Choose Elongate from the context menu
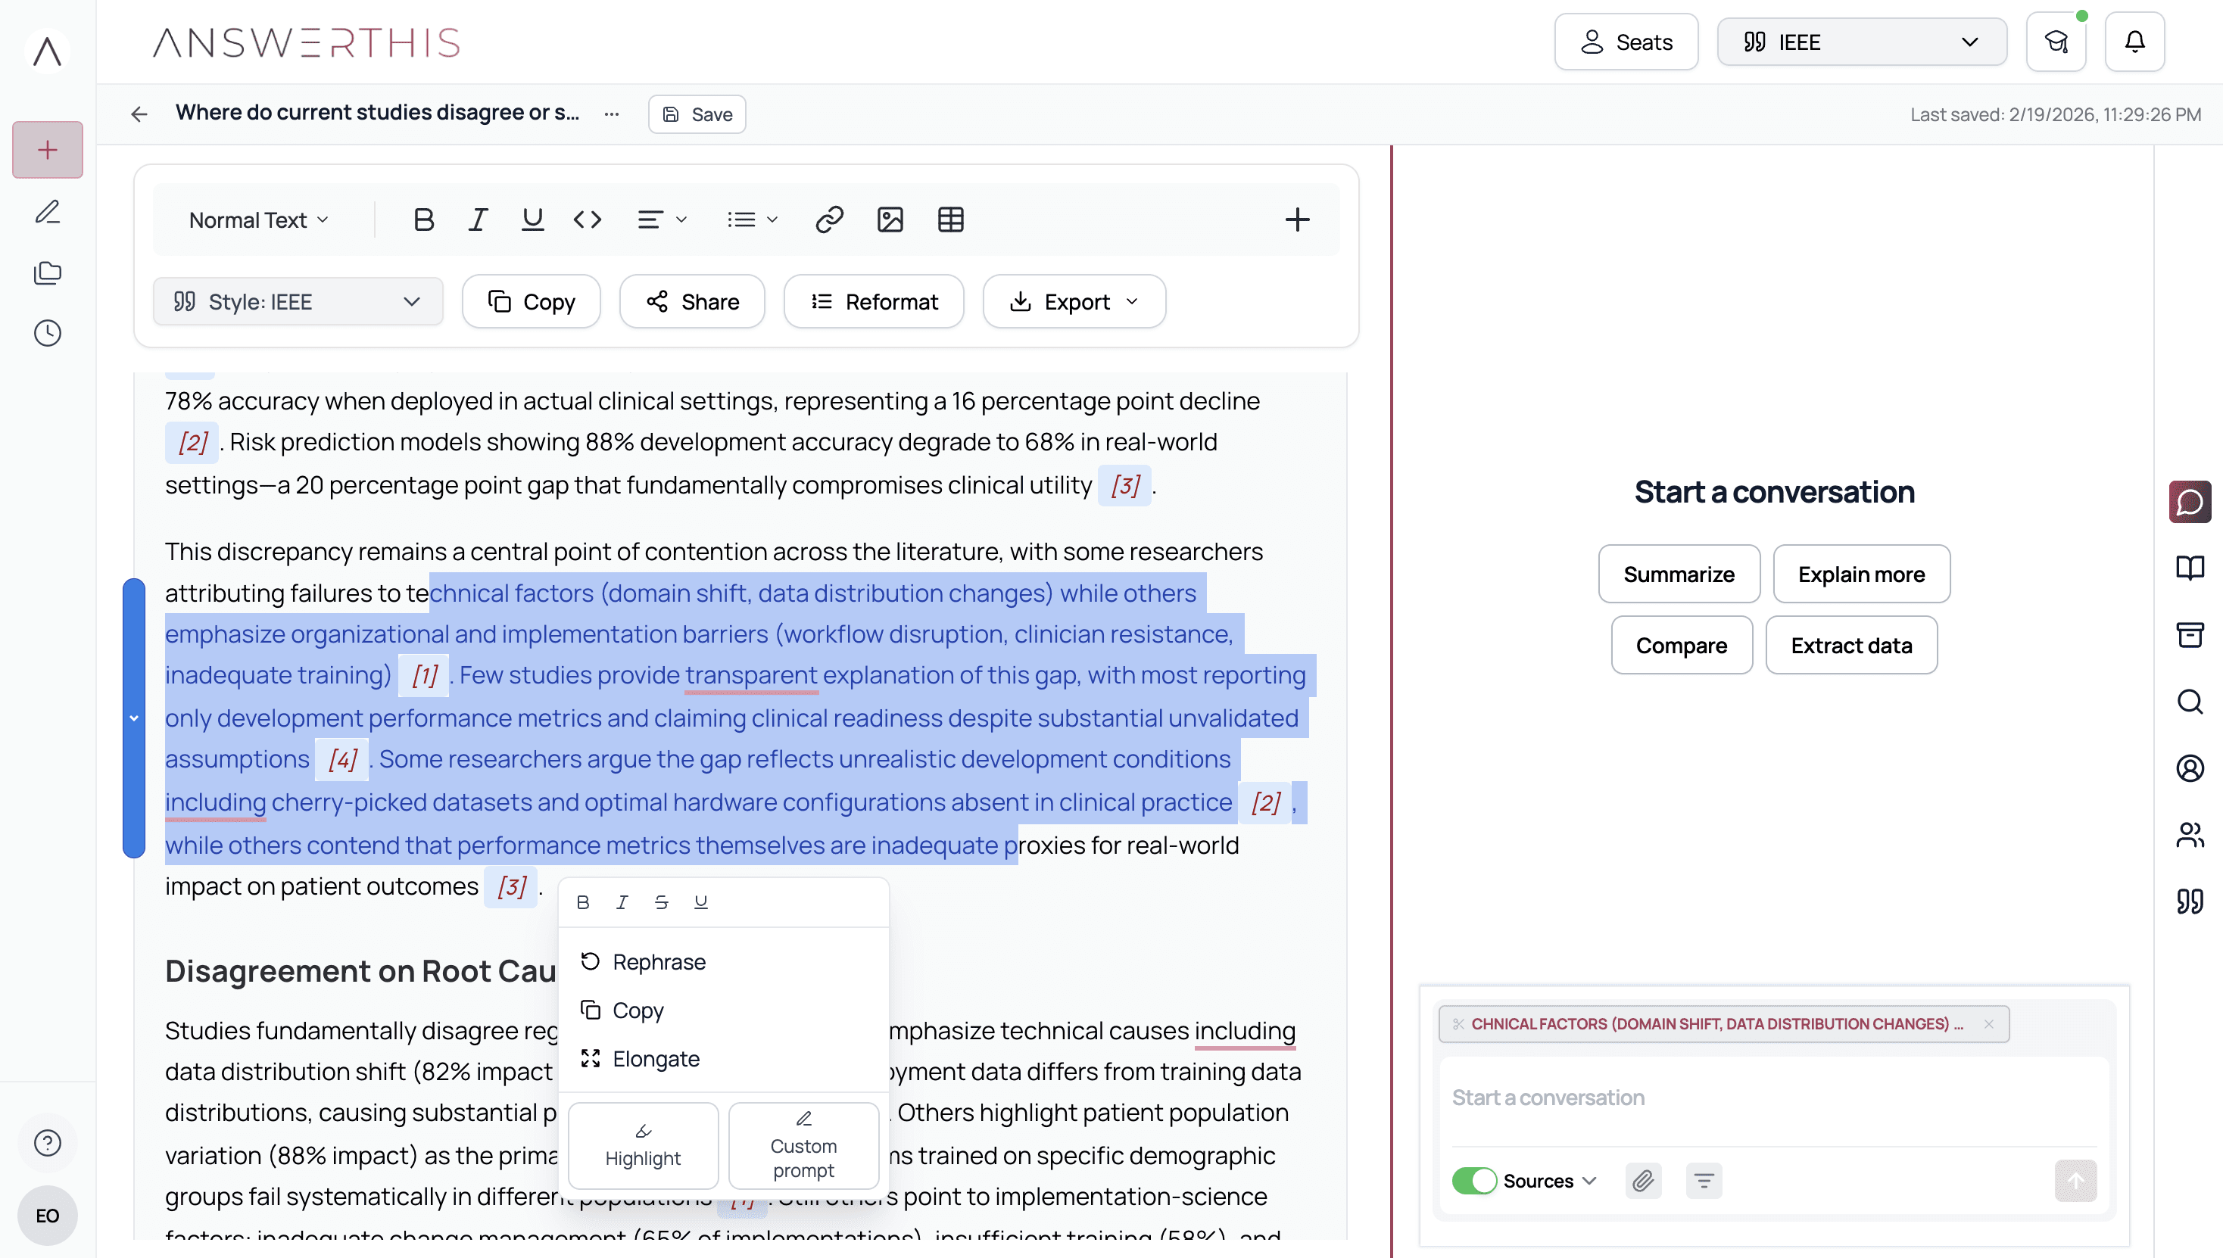2223x1258 pixels. point(655,1058)
